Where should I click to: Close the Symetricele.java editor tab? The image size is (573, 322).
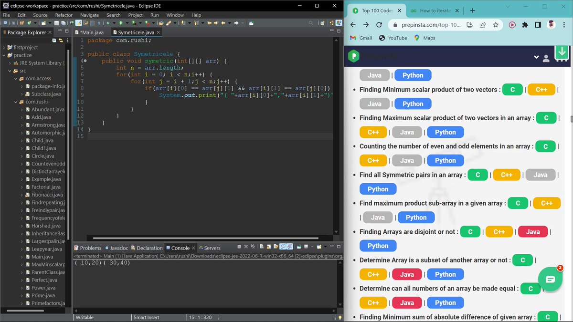pyautogui.click(x=158, y=32)
